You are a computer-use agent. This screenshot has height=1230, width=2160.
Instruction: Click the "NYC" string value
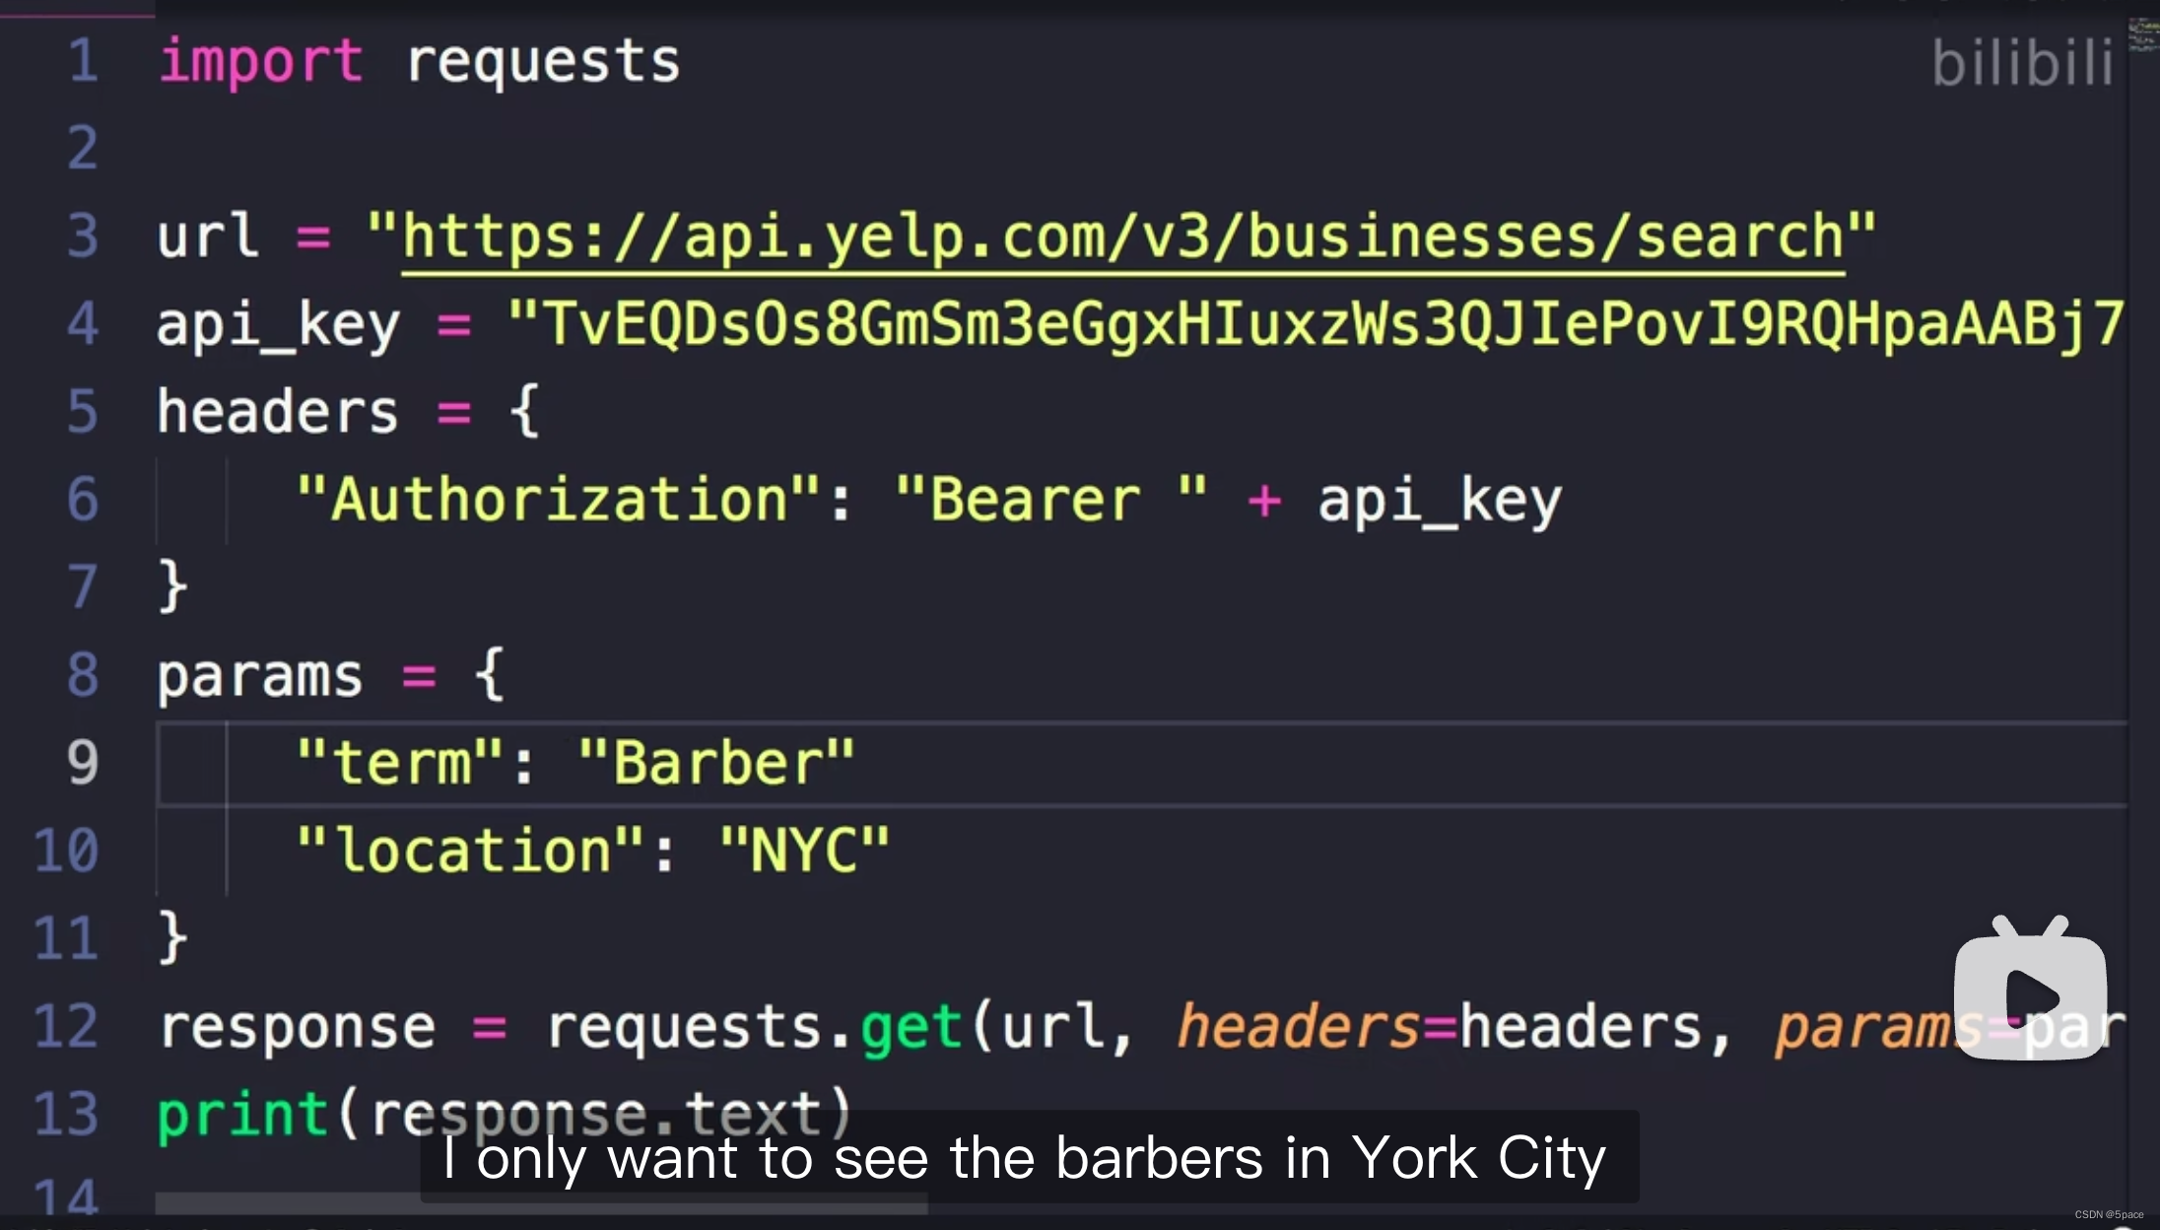pyautogui.click(x=804, y=851)
